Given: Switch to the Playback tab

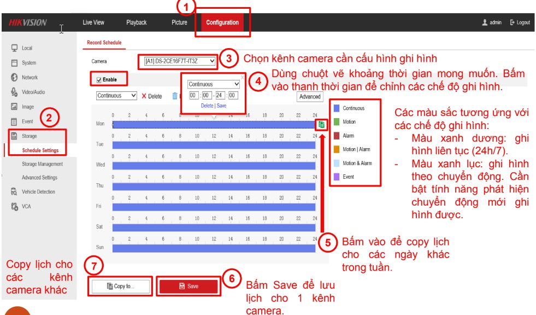Looking at the screenshot, I should tap(136, 22).
